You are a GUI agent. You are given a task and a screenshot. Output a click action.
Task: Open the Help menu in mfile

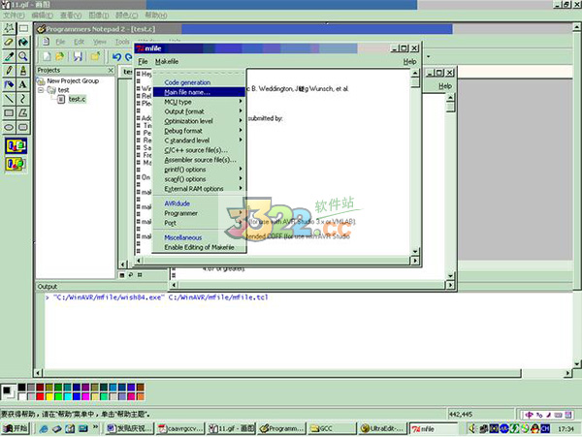[x=409, y=61]
